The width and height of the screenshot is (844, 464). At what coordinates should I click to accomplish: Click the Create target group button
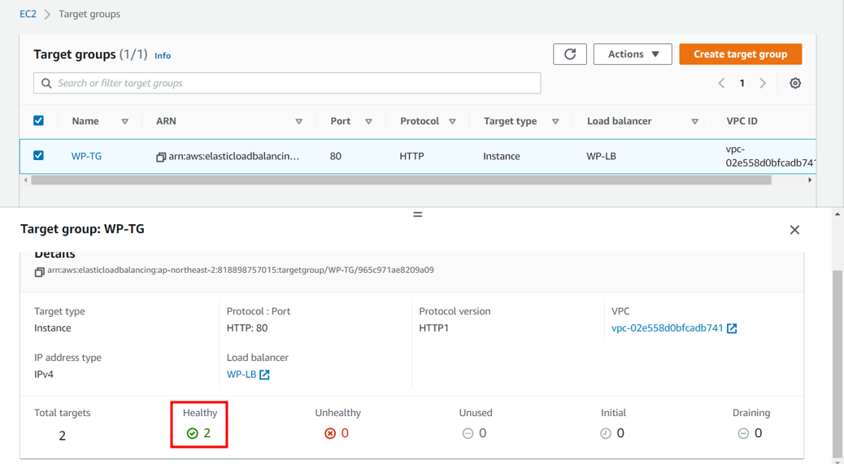(x=741, y=54)
